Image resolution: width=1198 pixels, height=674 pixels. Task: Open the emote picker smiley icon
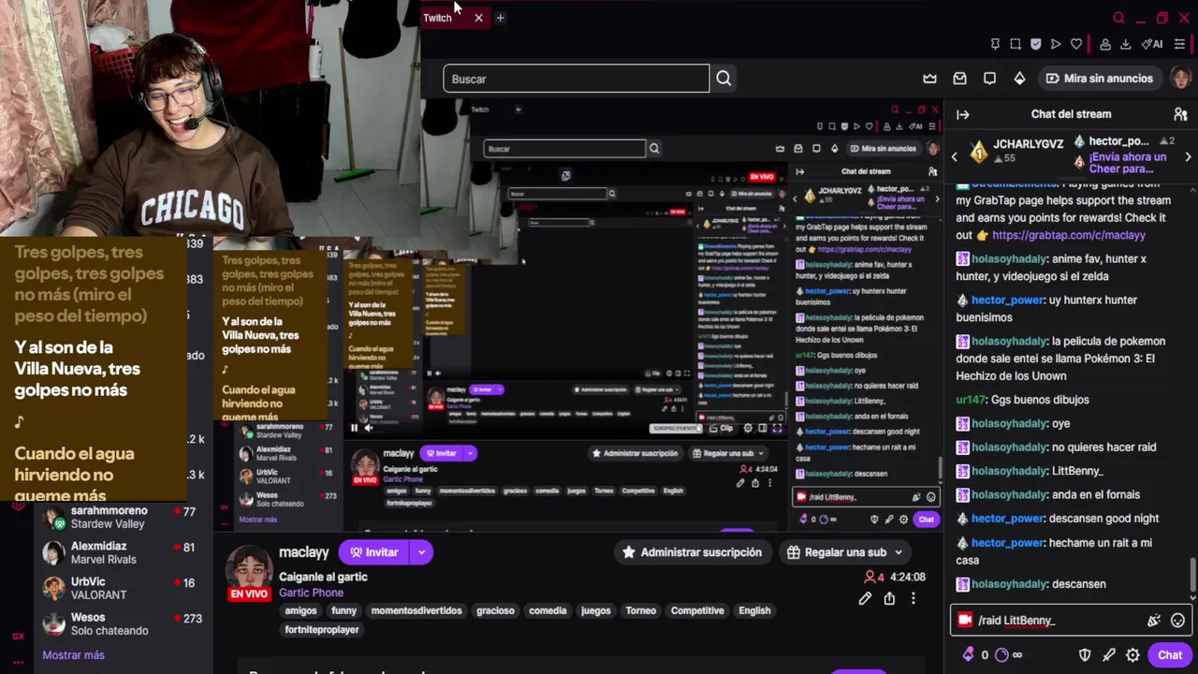1177,620
